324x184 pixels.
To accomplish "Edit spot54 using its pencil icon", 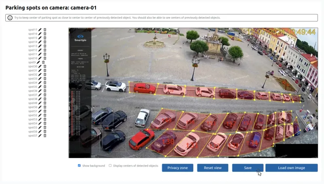I will (x=40, y=123).
